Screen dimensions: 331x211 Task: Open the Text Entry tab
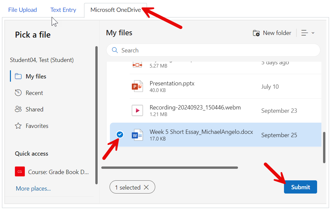pyautogui.click(x=63, y=10)
